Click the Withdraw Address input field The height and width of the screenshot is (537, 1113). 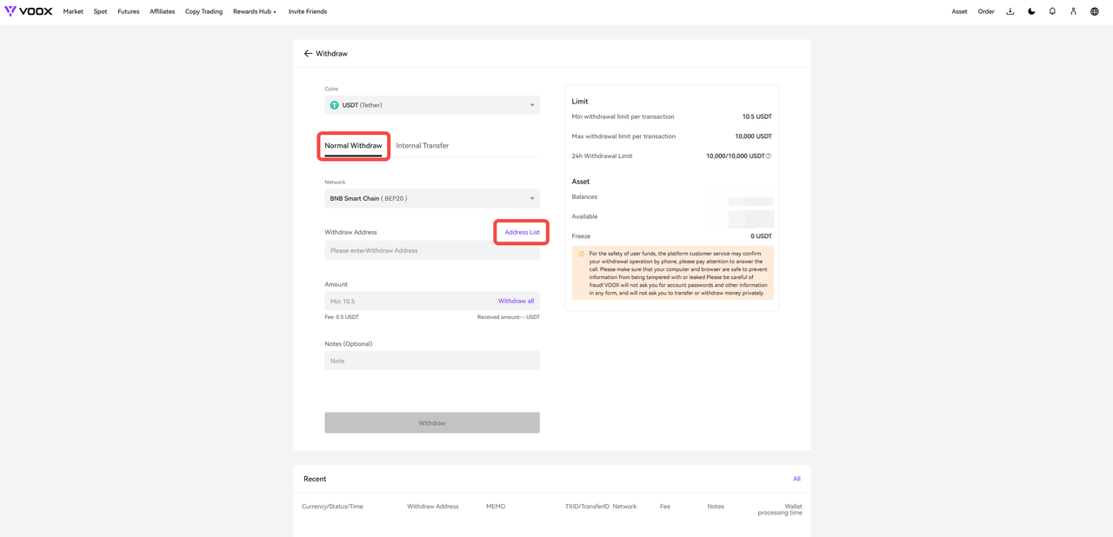(x=432, y=250)
